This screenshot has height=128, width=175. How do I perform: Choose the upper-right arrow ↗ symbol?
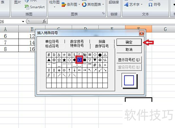[95, 70]
